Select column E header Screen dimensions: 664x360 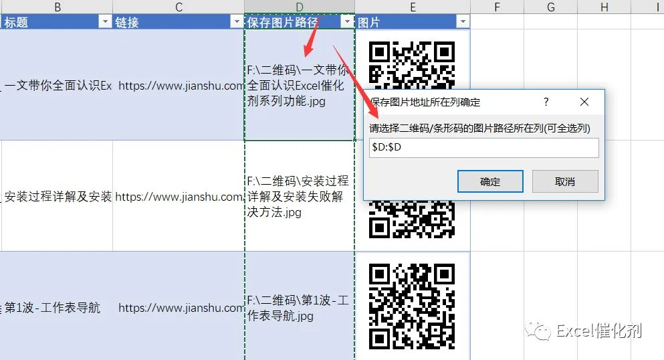[413, 7]
